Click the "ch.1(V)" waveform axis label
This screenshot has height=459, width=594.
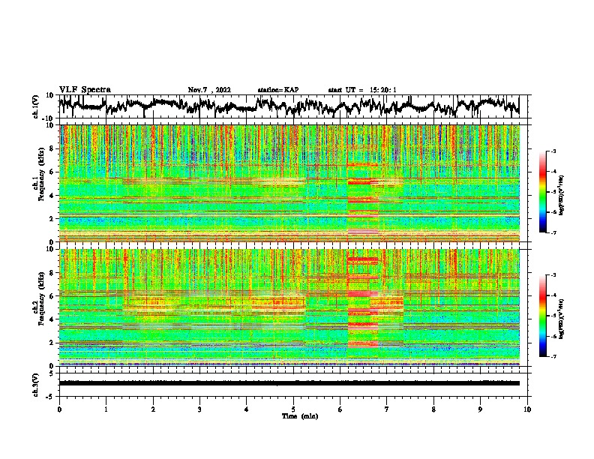coord(35,106)
